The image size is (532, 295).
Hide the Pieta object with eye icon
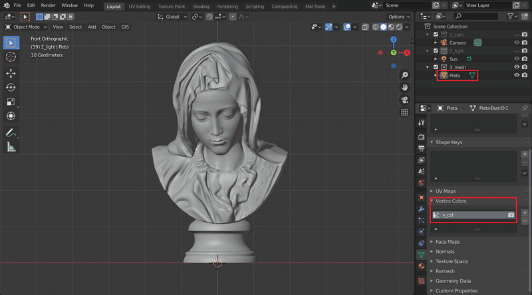[517, 75]
